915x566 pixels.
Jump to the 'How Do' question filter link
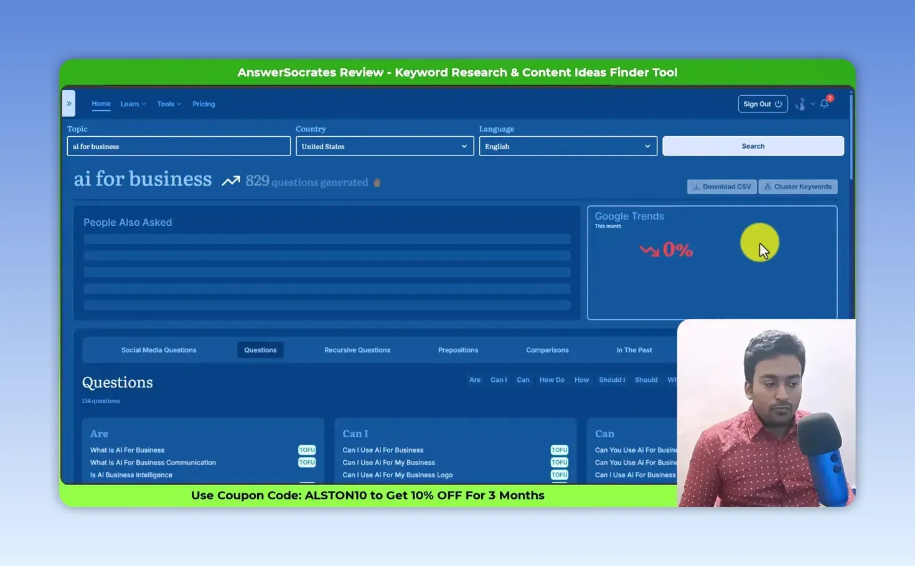coord(552,380)
